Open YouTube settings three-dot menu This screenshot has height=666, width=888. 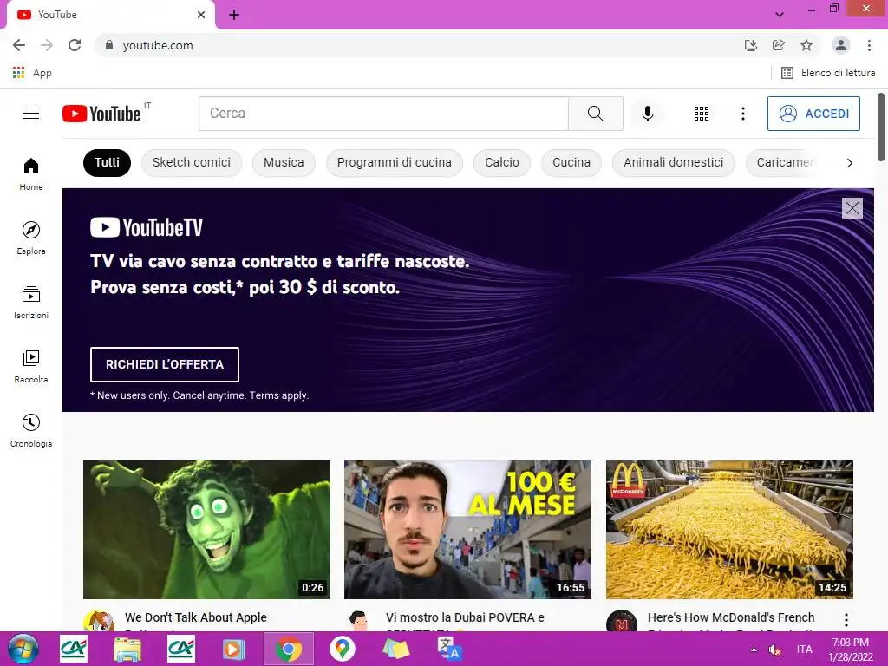pos(743,114)
